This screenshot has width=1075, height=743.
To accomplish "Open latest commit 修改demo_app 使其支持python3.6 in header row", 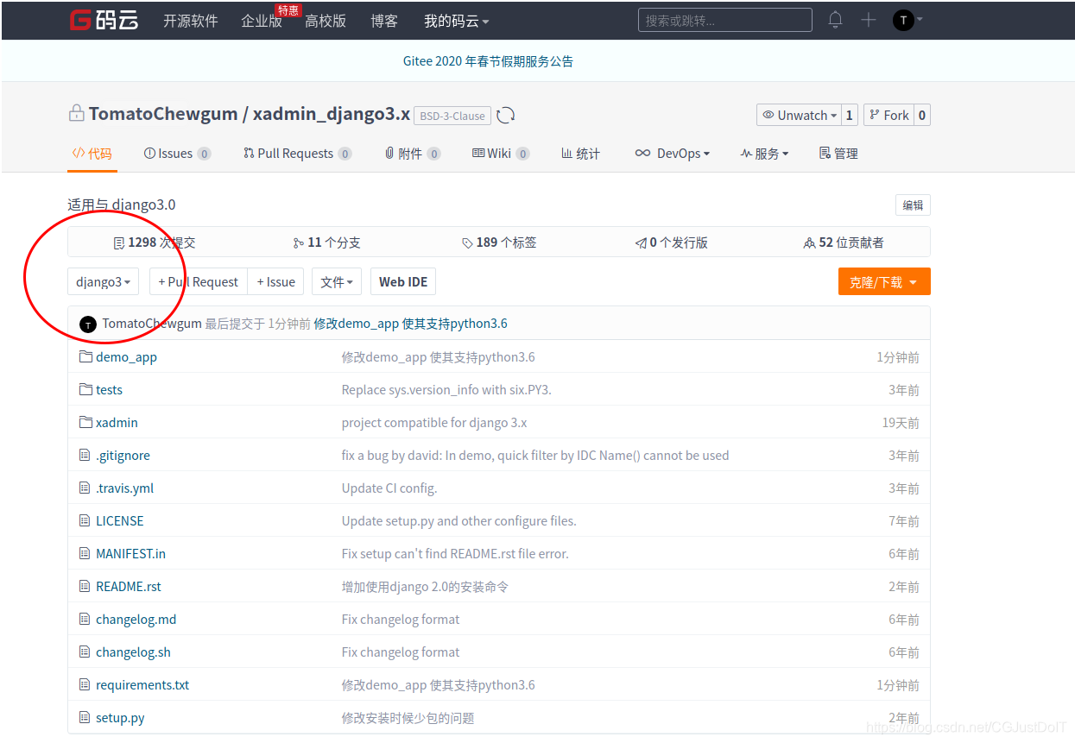I will point(410,324).
